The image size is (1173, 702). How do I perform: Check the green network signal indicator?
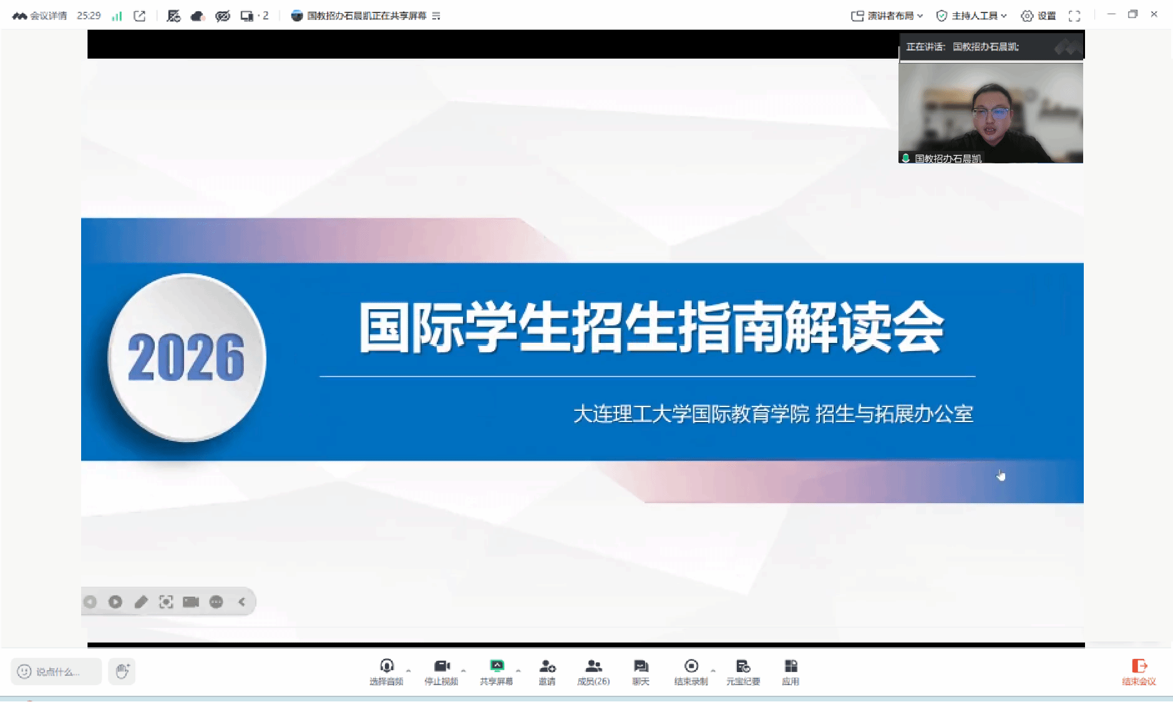(117, 16)
